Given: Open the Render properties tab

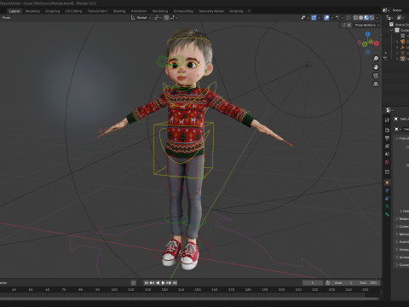Looking at the screenshot, I should [387, 130].
